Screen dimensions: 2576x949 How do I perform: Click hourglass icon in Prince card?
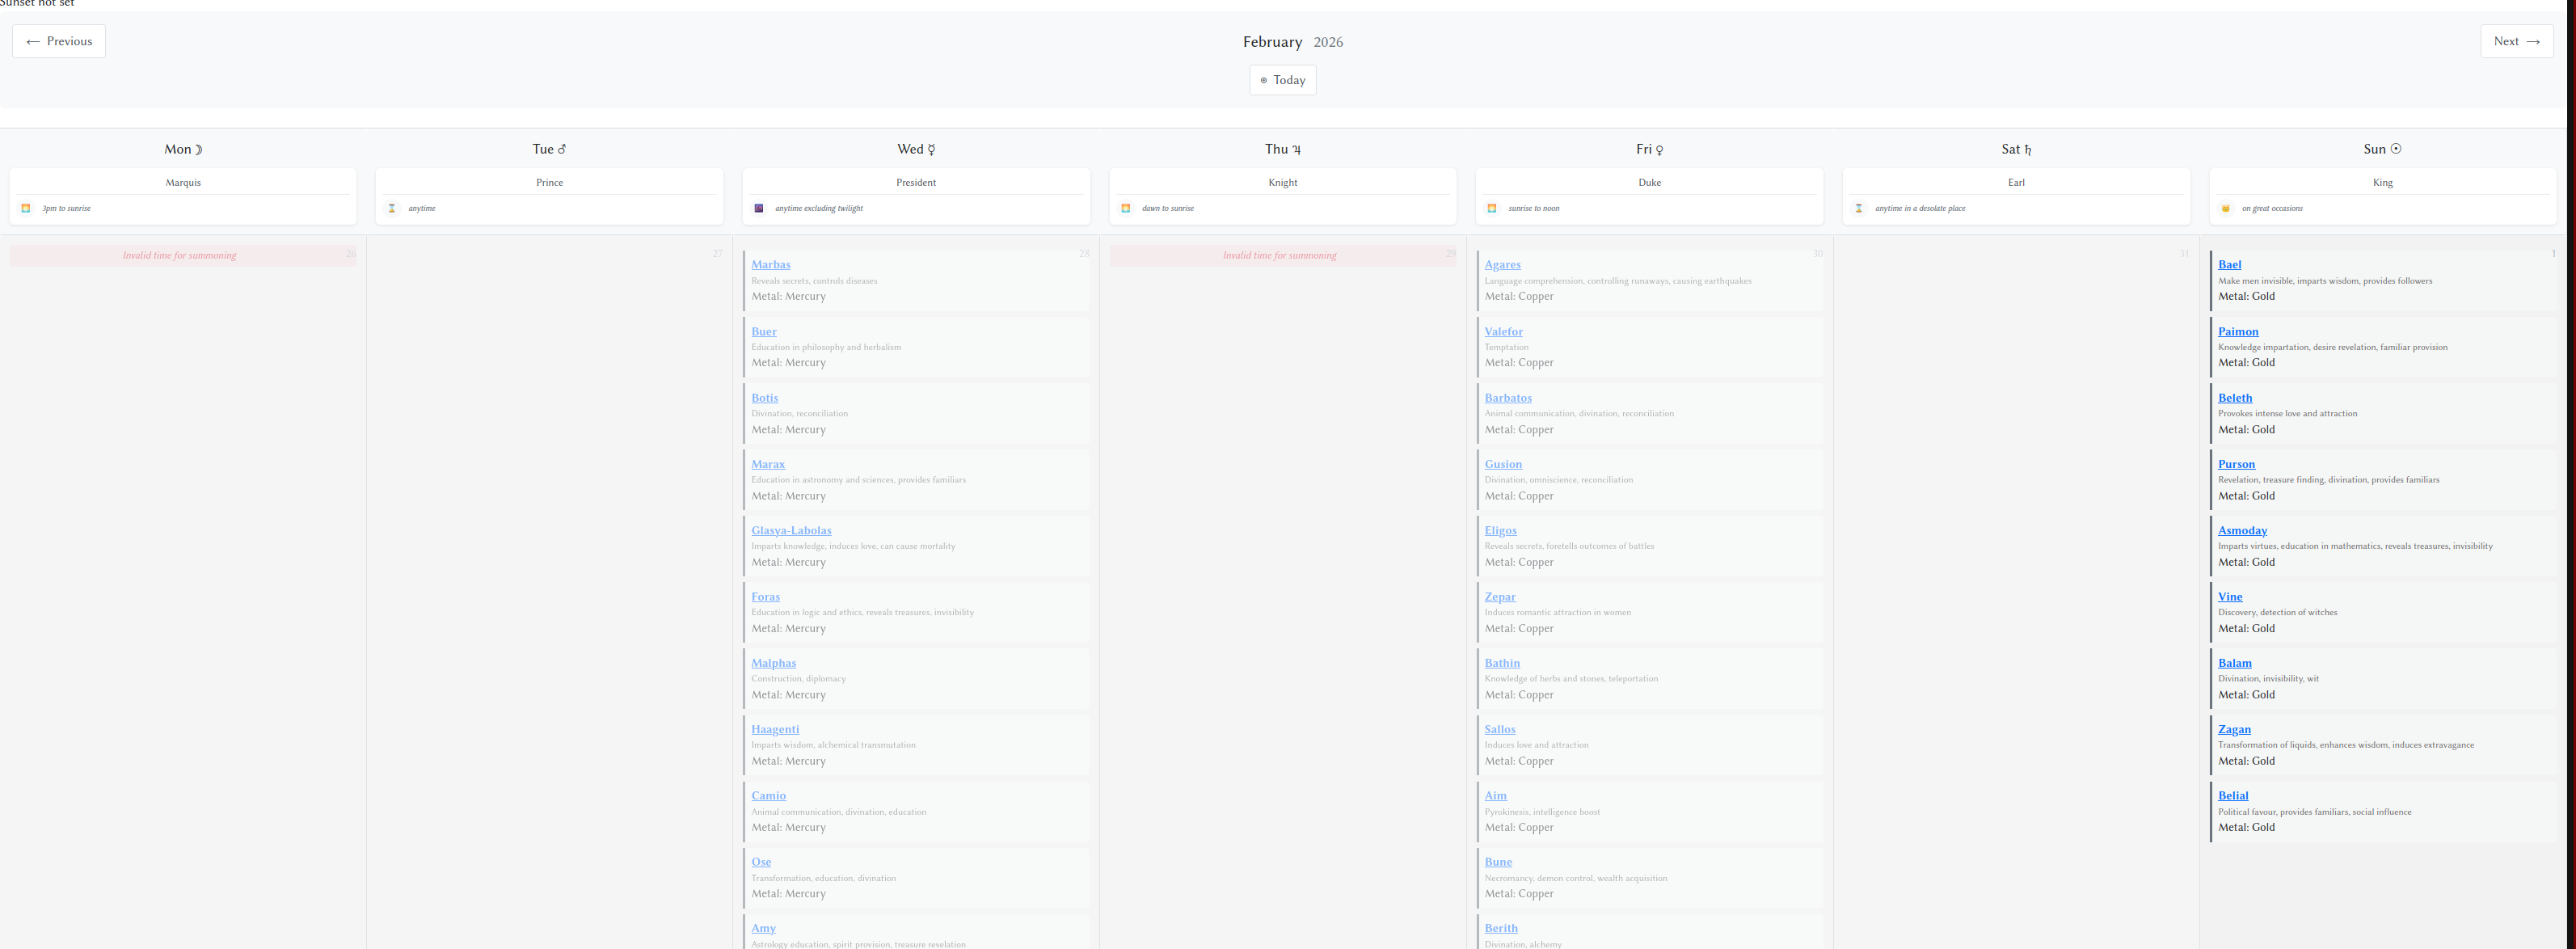pos(392,208)
